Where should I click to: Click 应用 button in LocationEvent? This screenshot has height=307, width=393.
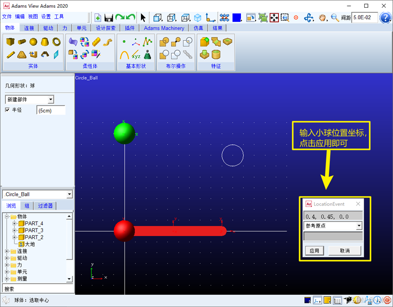tap(314, 250)
